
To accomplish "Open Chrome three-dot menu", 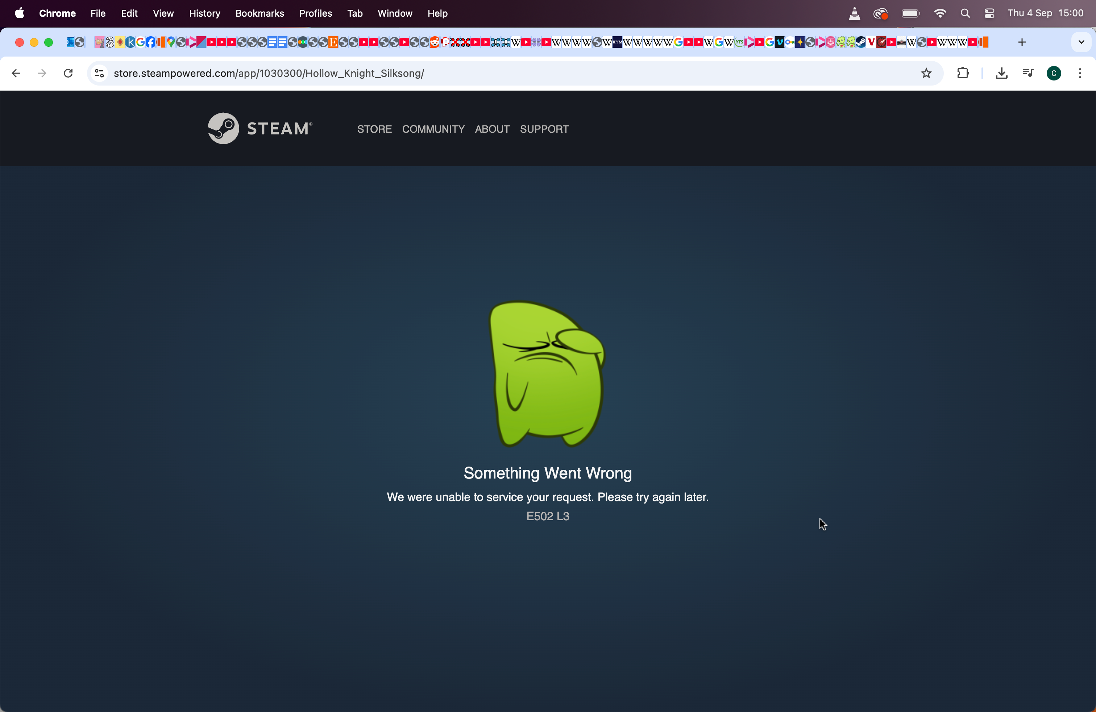I will [1080, 73].
